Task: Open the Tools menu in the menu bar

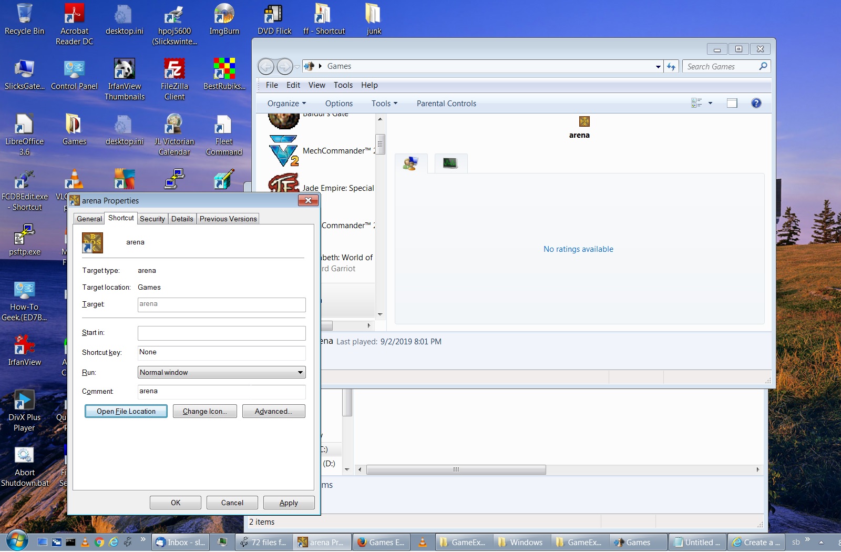Action: (343, 85)
